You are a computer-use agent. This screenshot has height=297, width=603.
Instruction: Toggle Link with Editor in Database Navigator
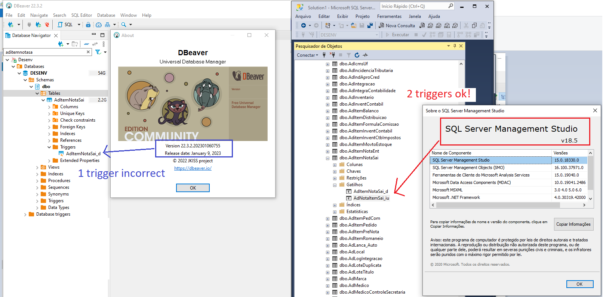pyautogui.click(x=95, y=44)
